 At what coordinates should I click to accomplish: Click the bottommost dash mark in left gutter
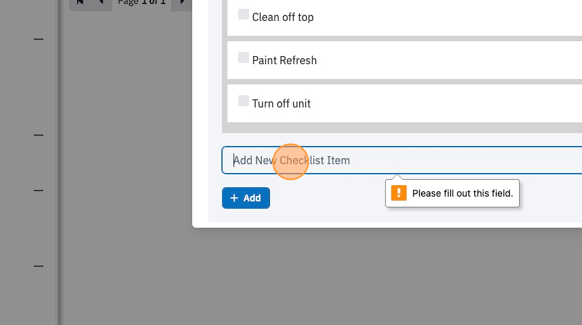click(x=39, y=266)
